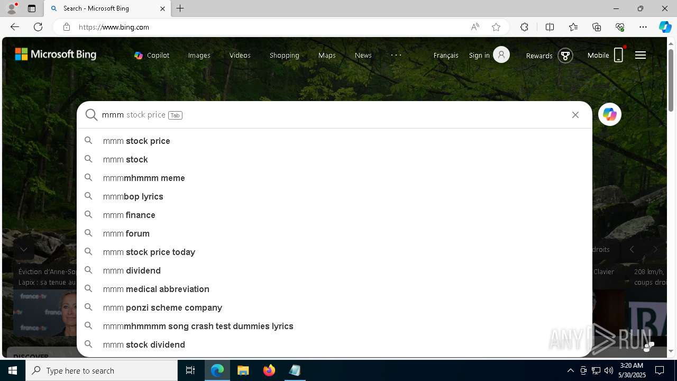This screenshot has width=677, height=381.
Task: Open Rewards trophy icon
Action: pos(565,55)
